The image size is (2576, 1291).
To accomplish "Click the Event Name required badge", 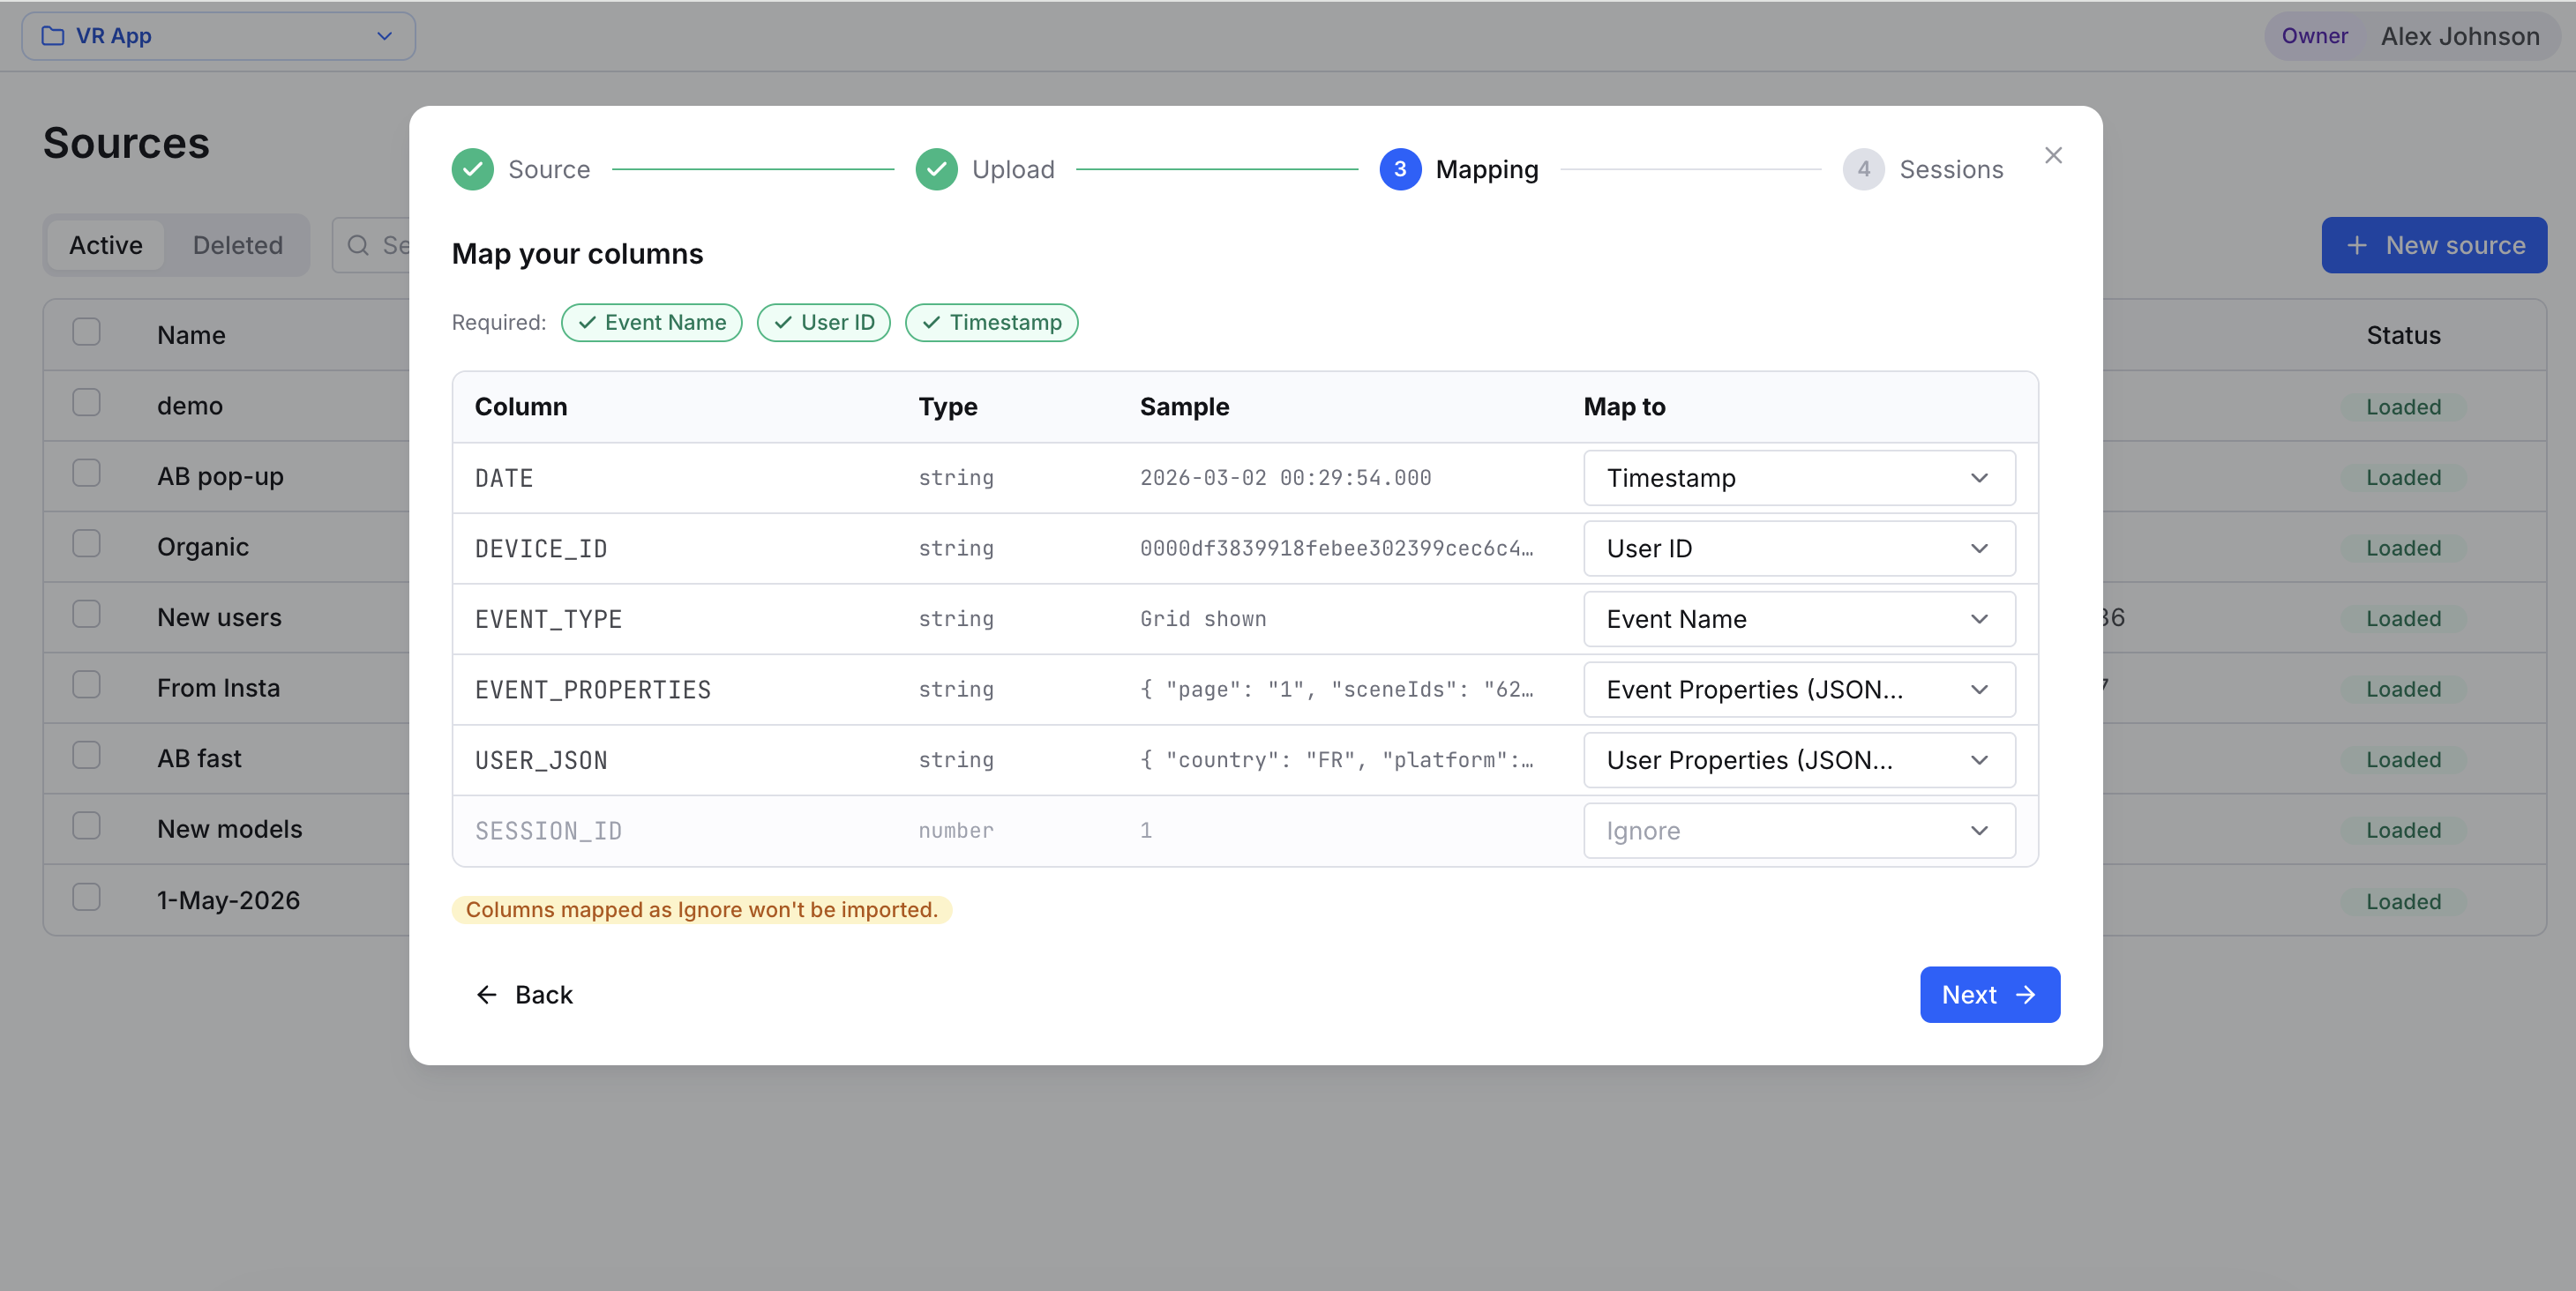I will 652,323.
